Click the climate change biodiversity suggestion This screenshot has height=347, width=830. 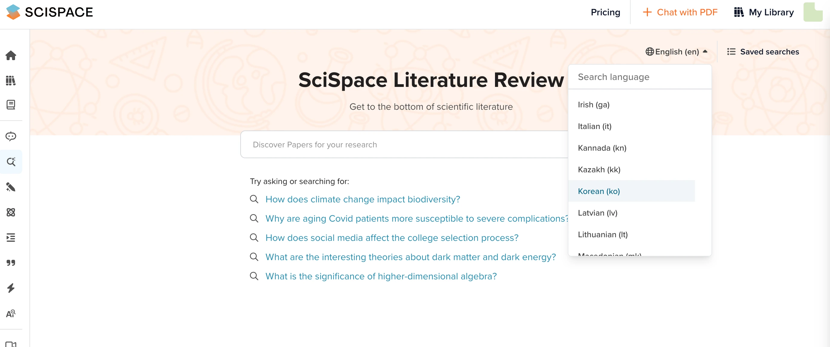(362, 199)
